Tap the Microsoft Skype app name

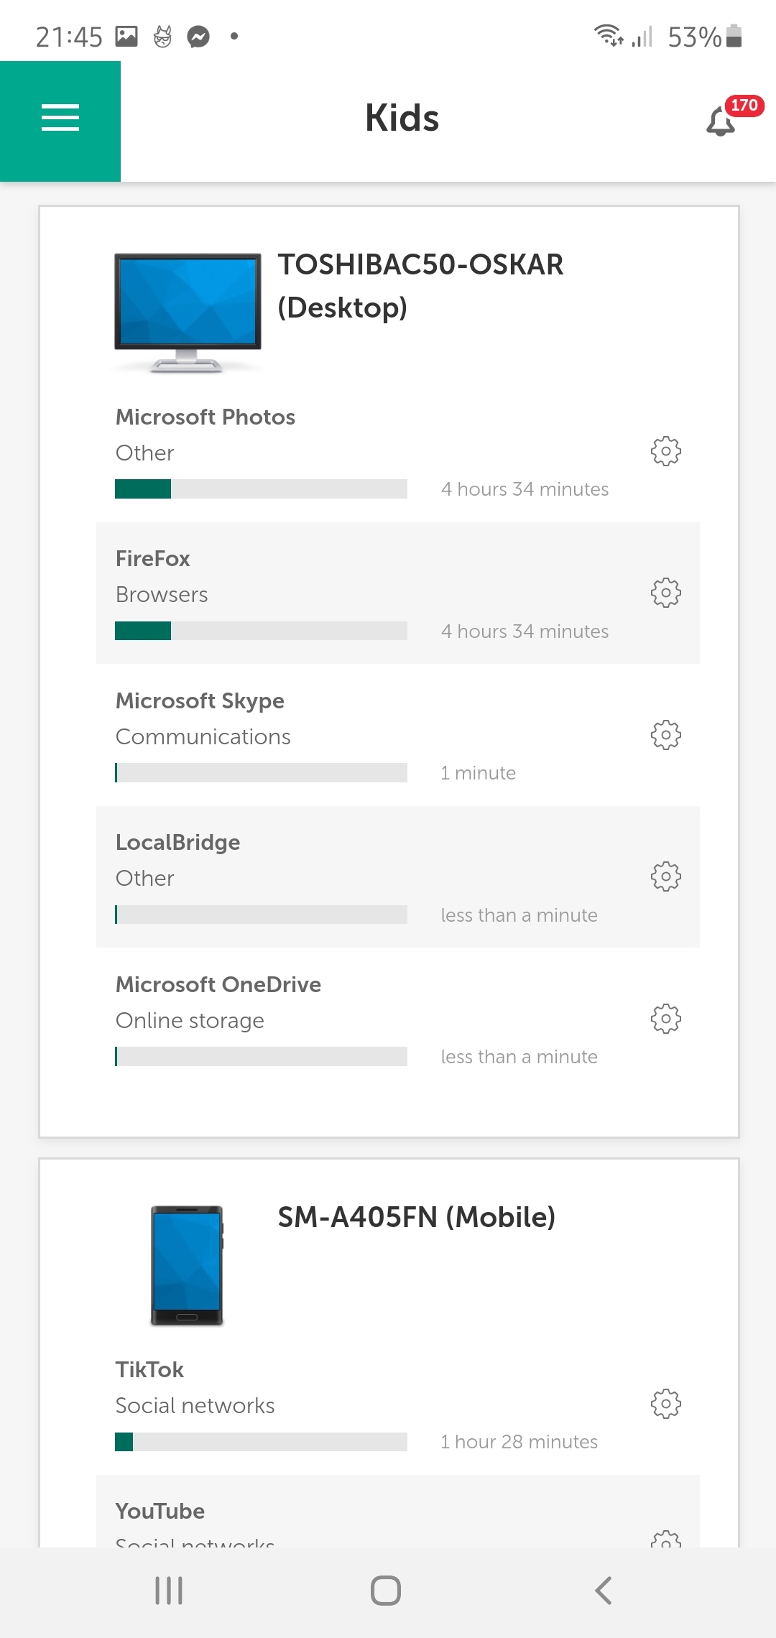pos(200,701)
